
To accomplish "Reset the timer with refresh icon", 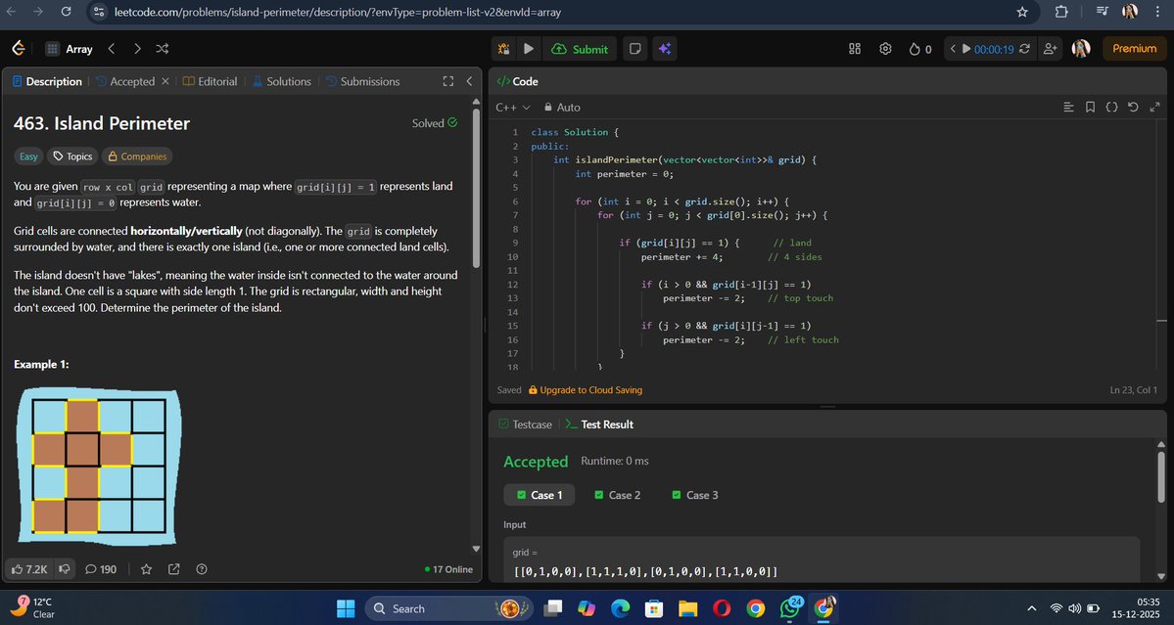I will pos(1025,49).
